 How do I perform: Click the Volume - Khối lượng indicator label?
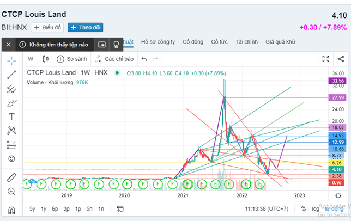coord(50,82)
